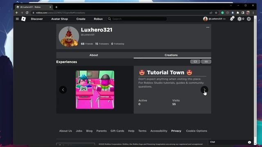This screenshot has height=147, width=262.
Task: View the 68 Friends list
Action: pos(87,44)
